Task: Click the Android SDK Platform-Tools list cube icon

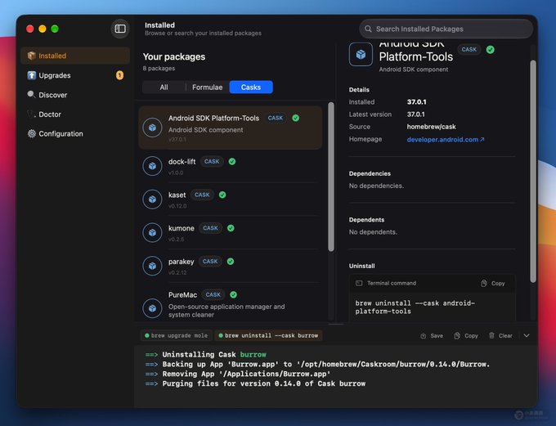Action: point(152,128)
